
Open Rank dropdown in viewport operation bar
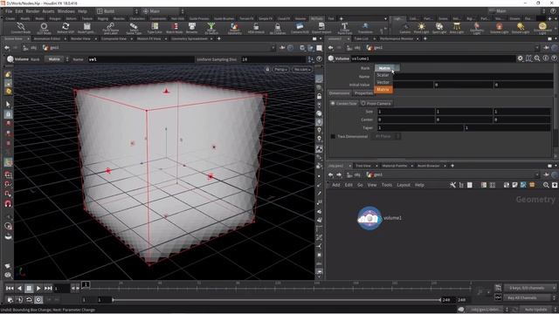pos(57,59)
